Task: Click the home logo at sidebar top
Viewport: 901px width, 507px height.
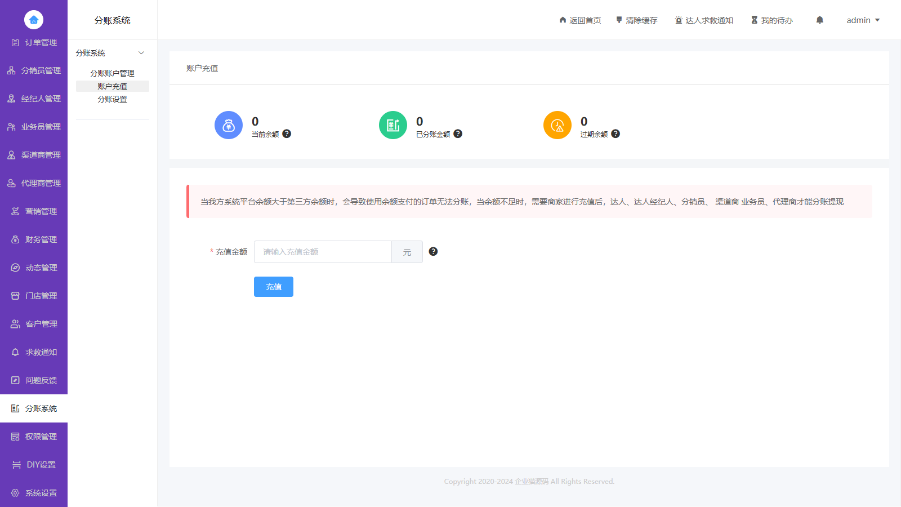Action: (34, 20)
